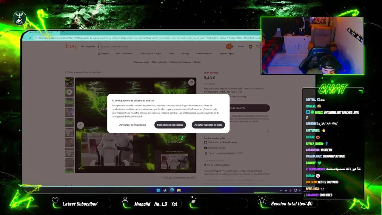The image size is (382, 215).
Task: Open File Explorer from the taskbar
Action: (178, 190)
